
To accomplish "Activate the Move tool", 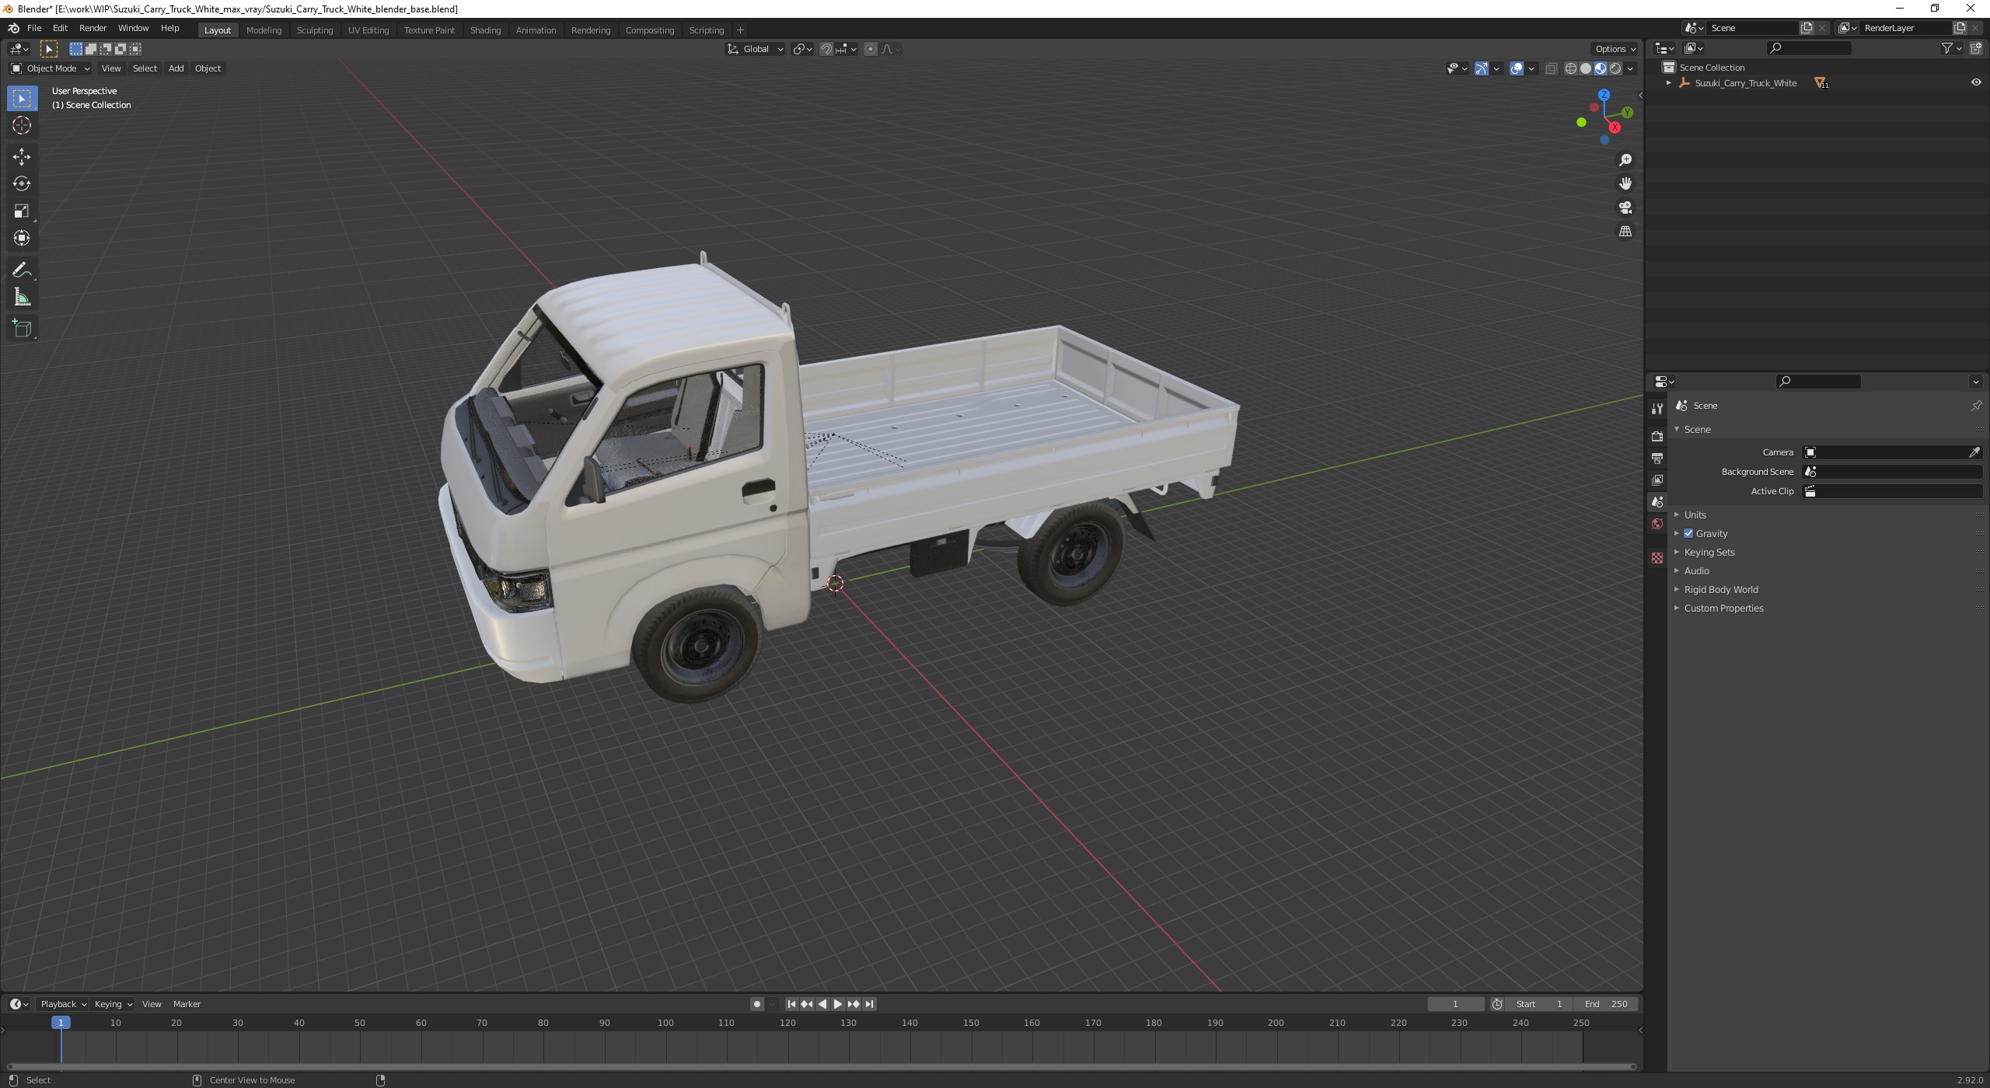I will 22,156.
